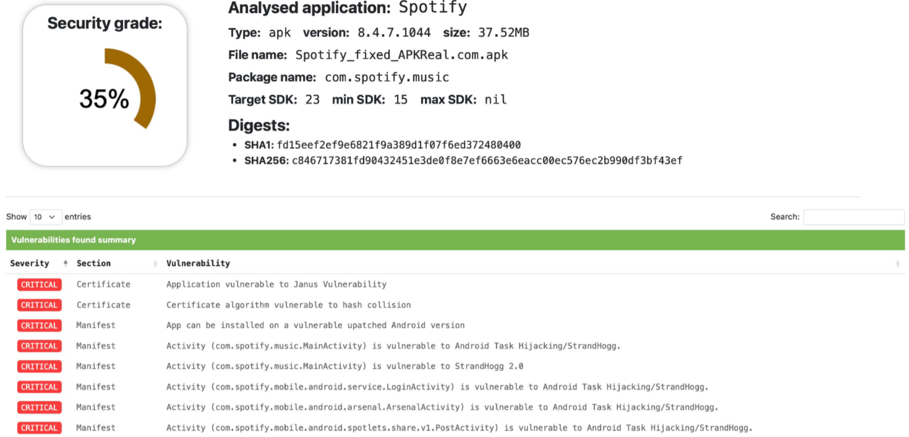This screenshot has height=437, width=909.
Task: Select the SHA256 digest hash value
Action: coord(487,161)
